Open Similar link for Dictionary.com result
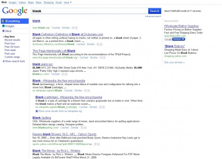Image resolution: width=222 pixels, height=159 pixels. pyautogui.click(x=91, y=44)
